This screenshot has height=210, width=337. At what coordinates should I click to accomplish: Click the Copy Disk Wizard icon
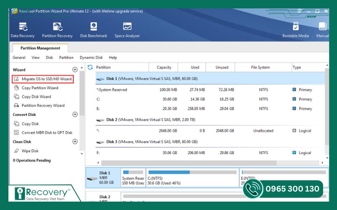point(16,97)
